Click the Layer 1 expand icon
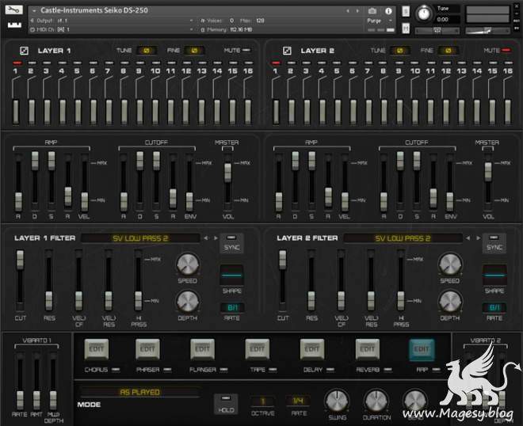The image size is (523, 426). coord(24,51)
